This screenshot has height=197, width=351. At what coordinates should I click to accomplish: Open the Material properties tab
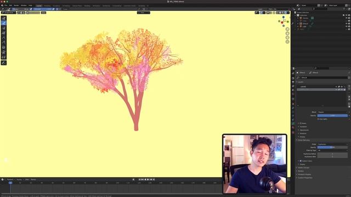(x=293, y=128)
